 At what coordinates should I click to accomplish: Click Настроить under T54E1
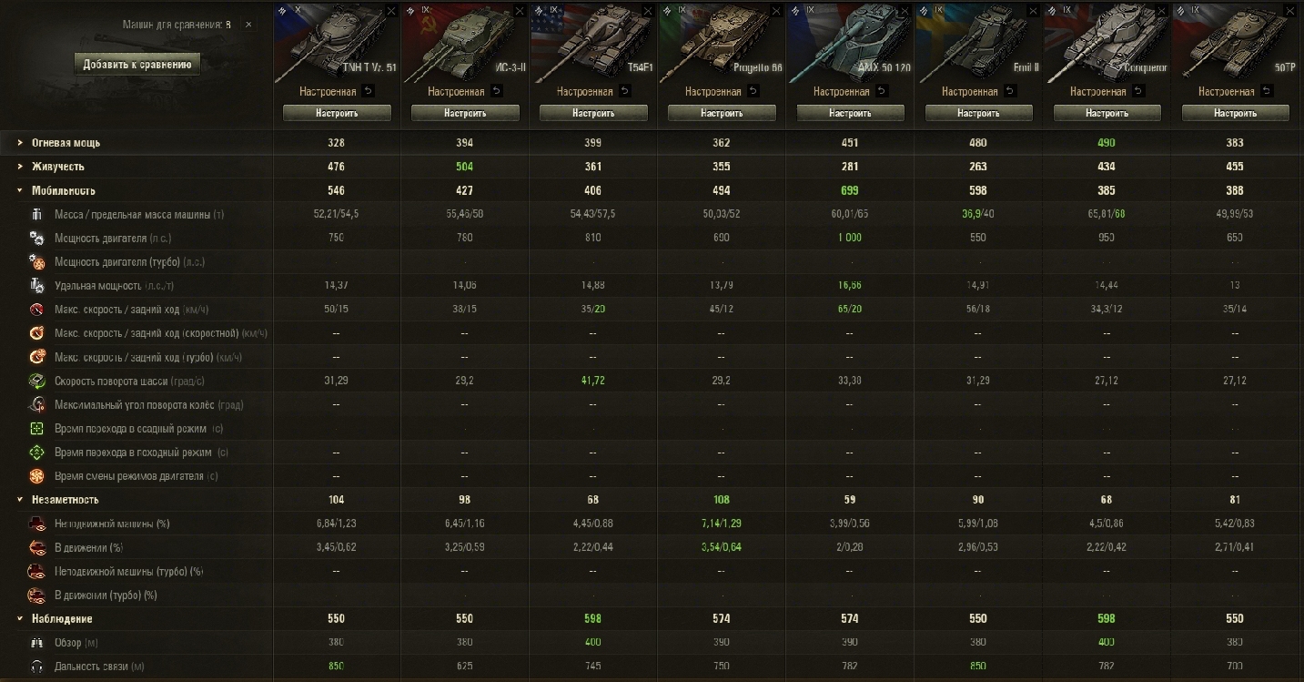[593, 113]
